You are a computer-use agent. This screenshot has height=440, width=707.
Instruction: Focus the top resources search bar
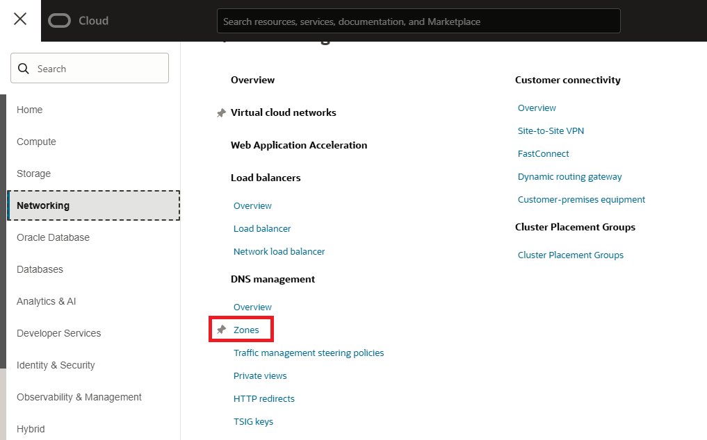click(x=418, y=22)
